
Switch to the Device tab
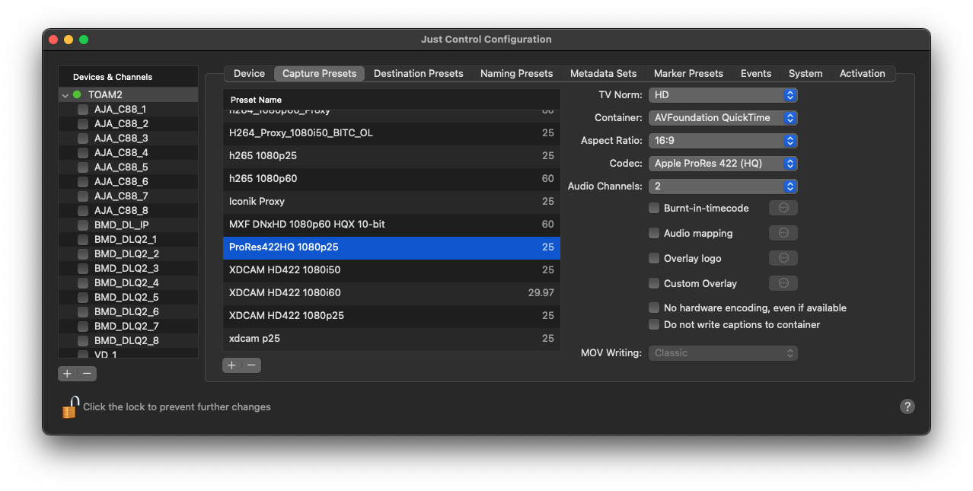pyautogui.click(x=249, y=74)
